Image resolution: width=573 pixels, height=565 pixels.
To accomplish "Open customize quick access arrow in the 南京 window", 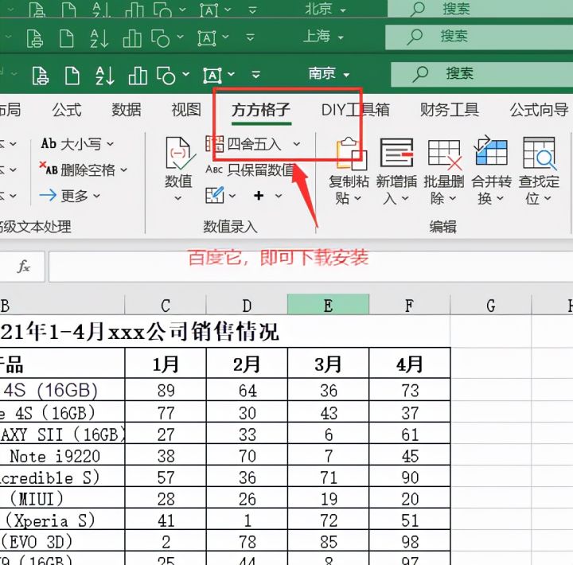I will 255,75.
